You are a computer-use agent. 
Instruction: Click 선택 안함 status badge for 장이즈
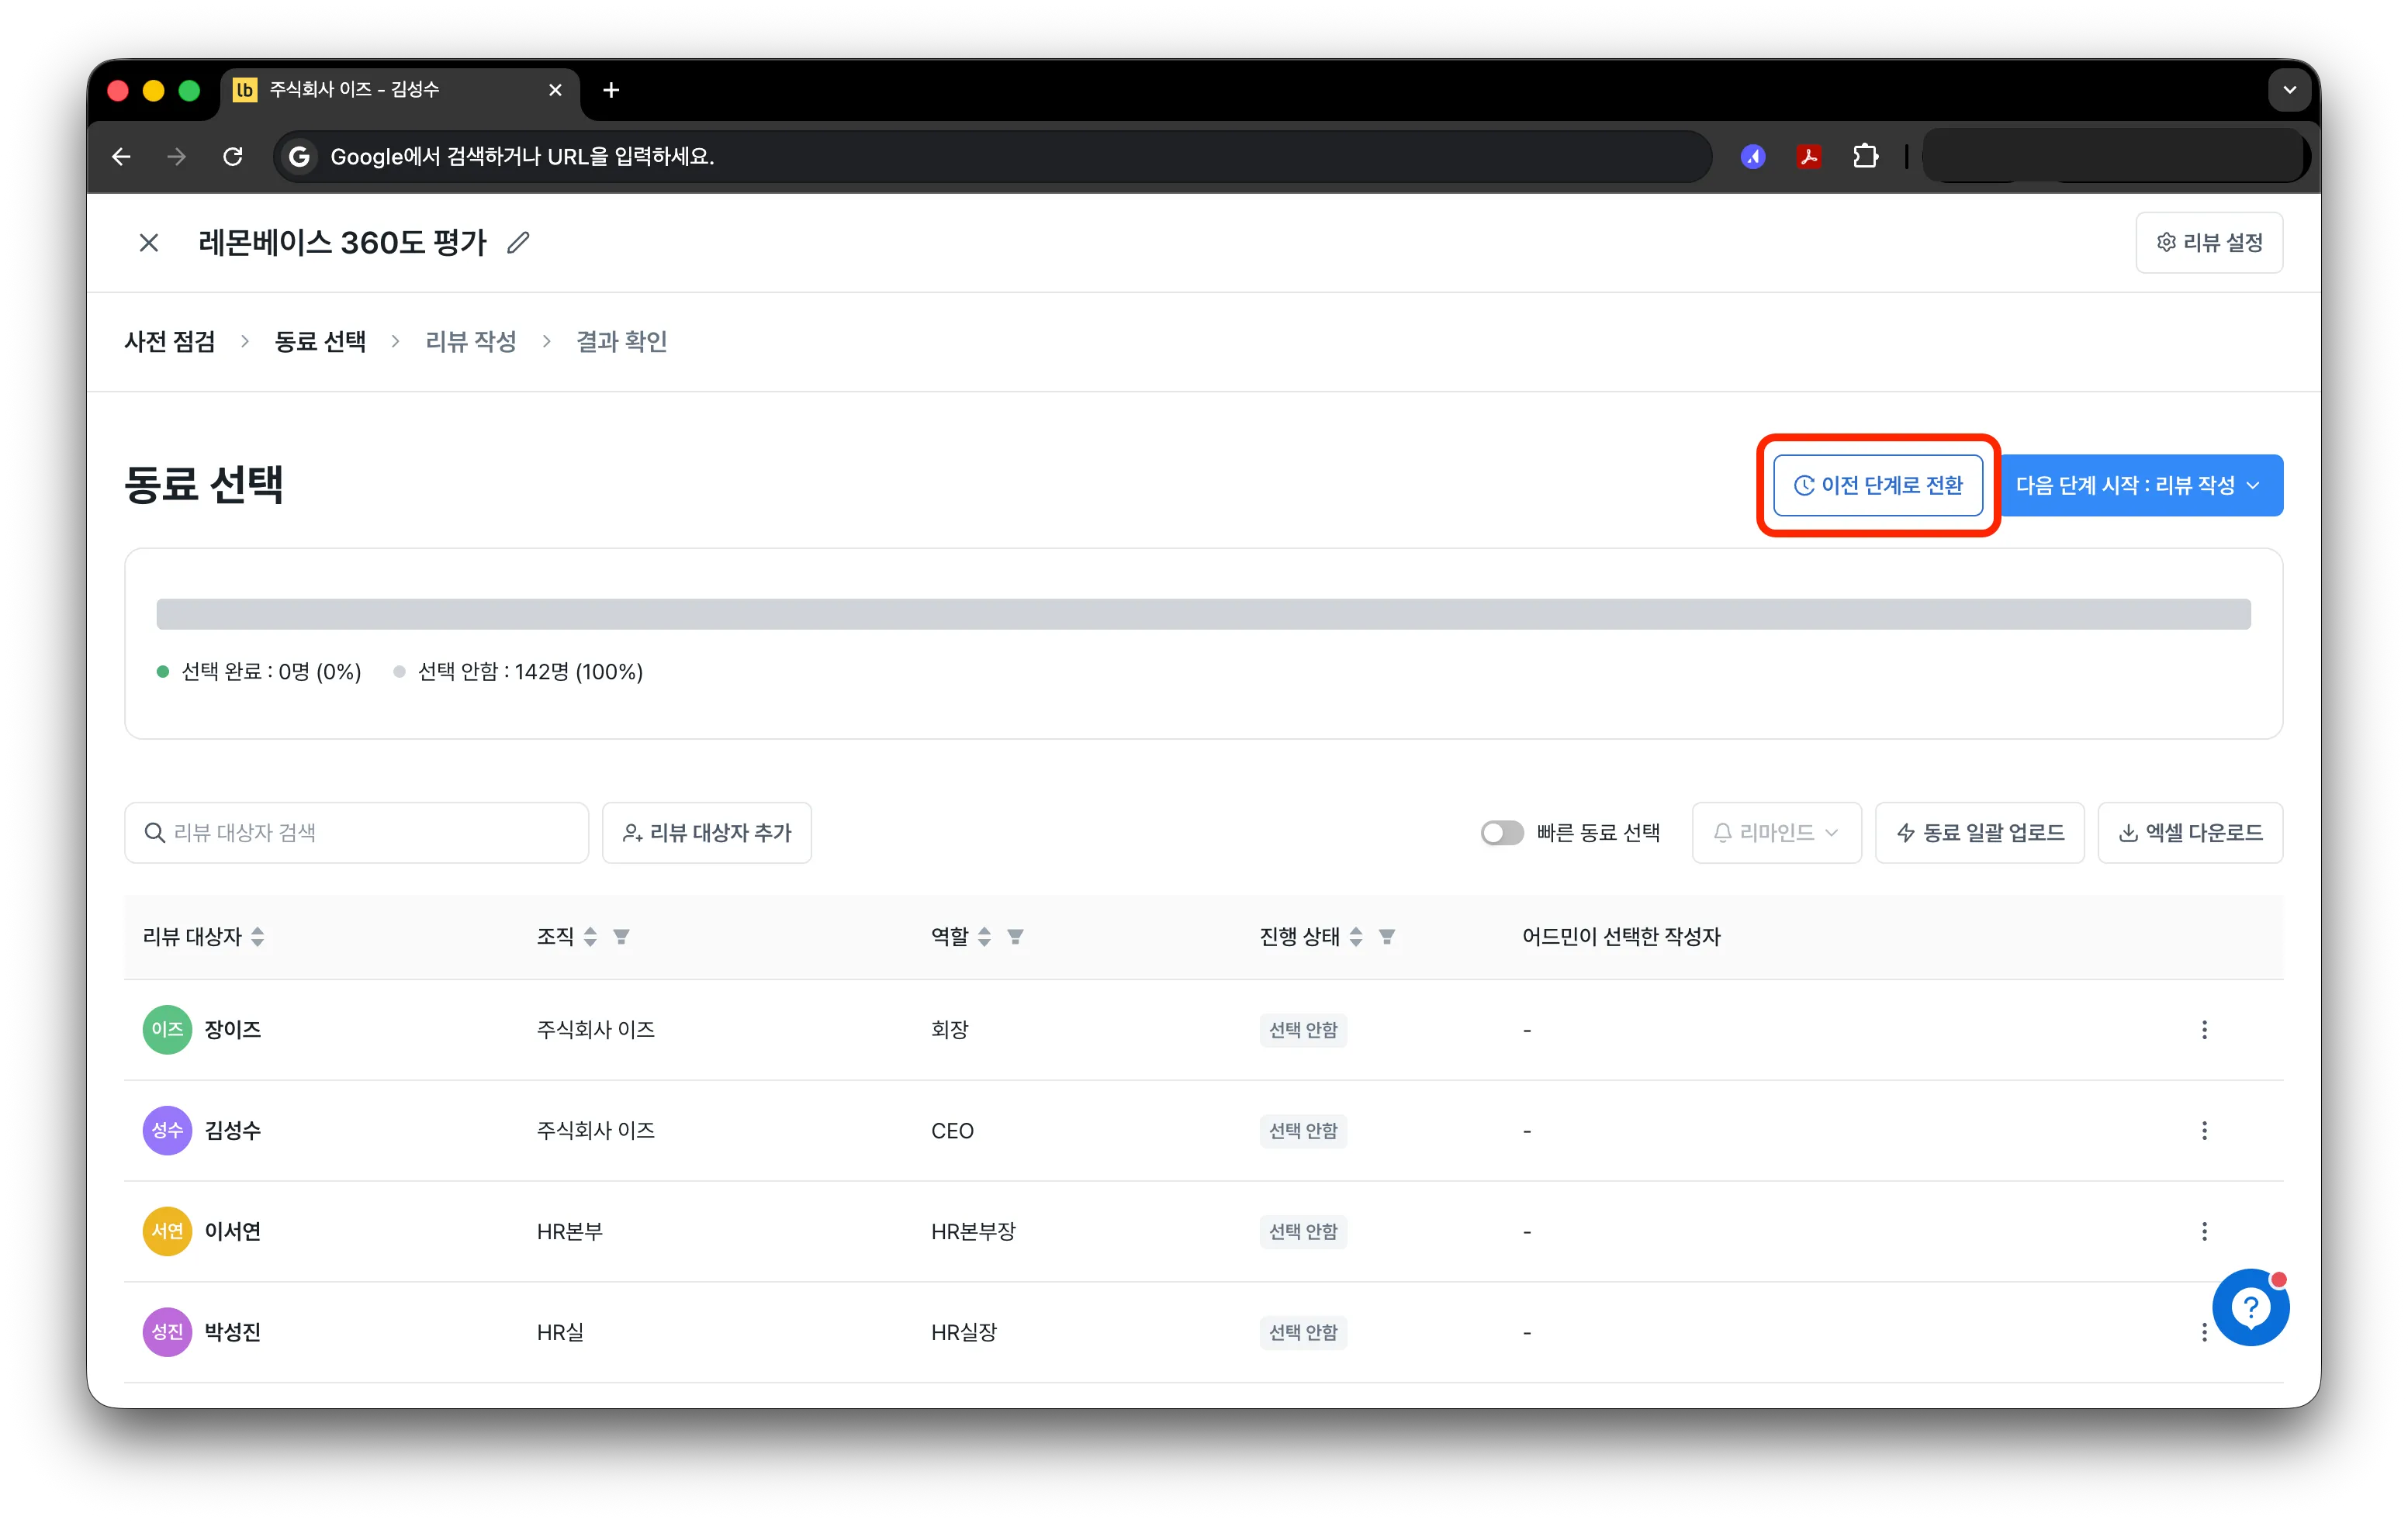1303,1031
